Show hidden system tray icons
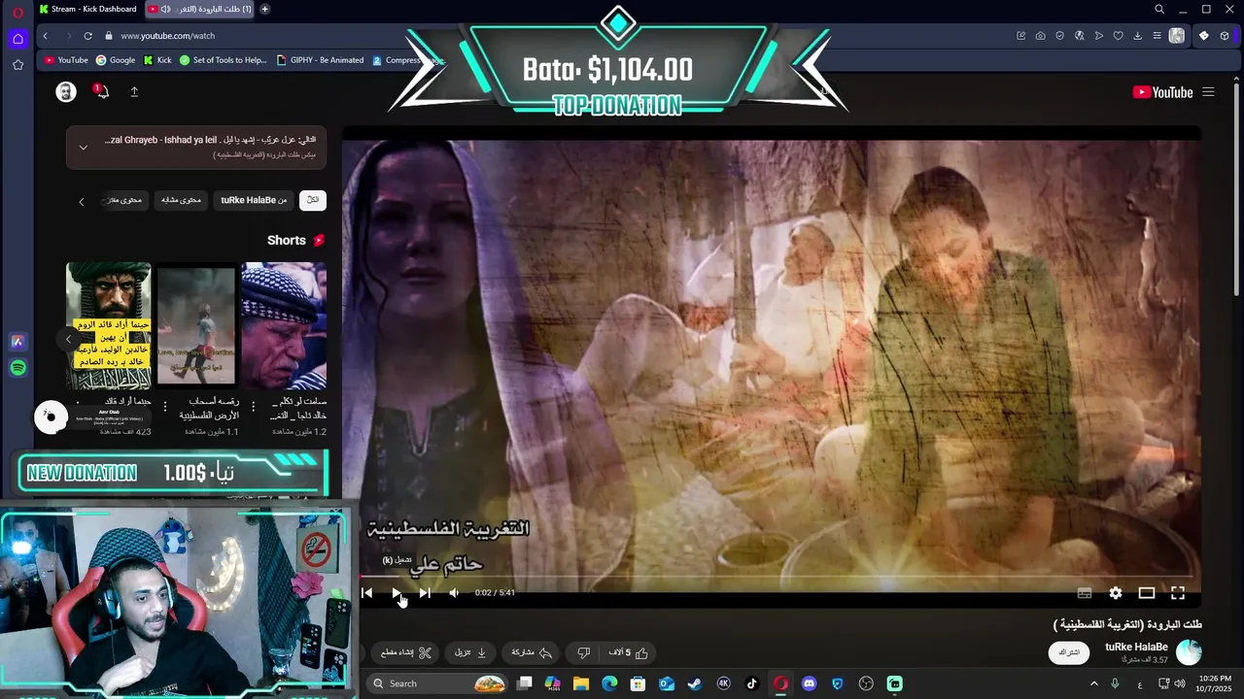The height and width of the screenshot is (699, 1244). pyautogui.click(x=1093, y=683)
